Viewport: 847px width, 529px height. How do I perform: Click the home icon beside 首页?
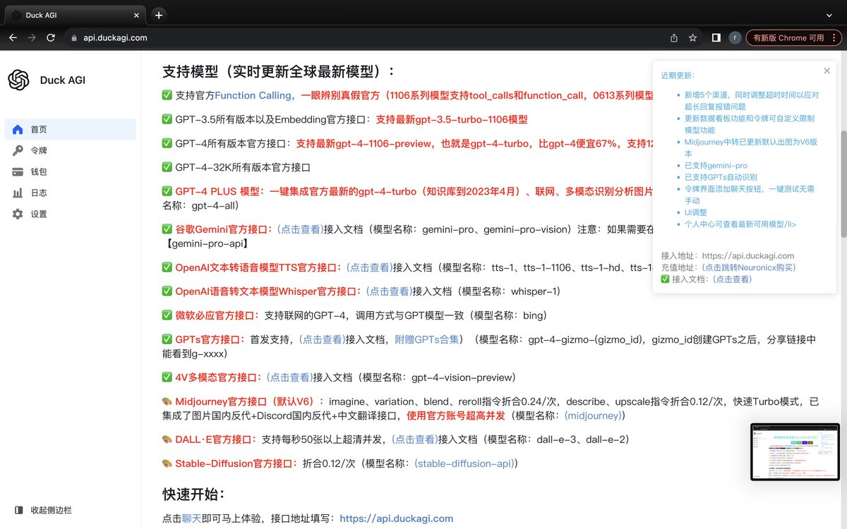[x=18, y=130]
